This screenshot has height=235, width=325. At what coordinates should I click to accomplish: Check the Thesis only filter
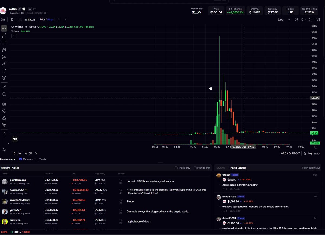tap(176, 168)
